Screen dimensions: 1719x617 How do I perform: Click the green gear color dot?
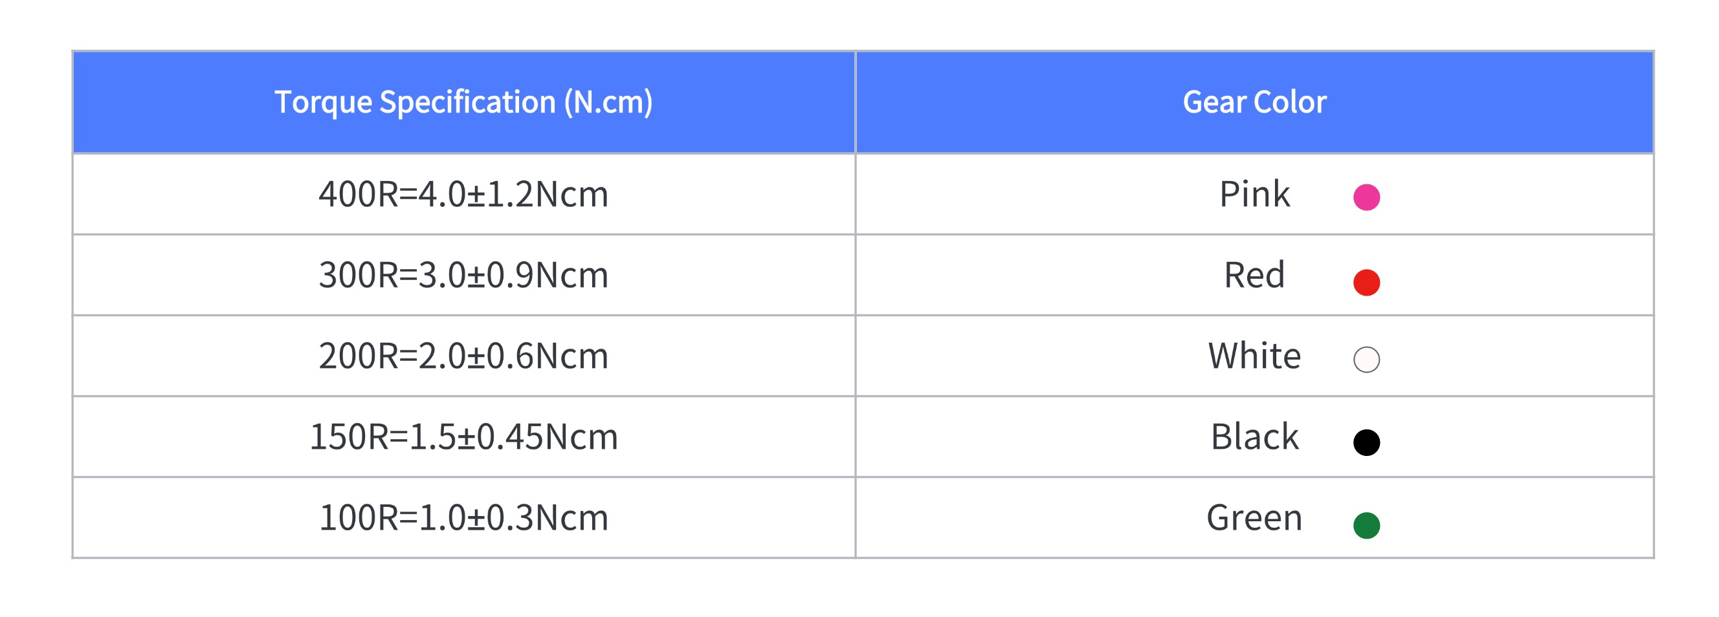pos(1366,525)
